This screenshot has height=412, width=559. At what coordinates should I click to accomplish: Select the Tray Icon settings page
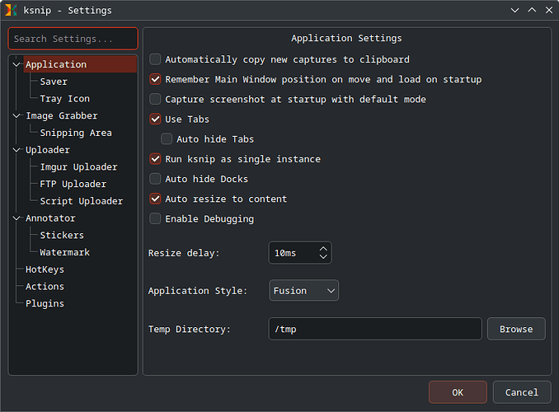[64, 99]
